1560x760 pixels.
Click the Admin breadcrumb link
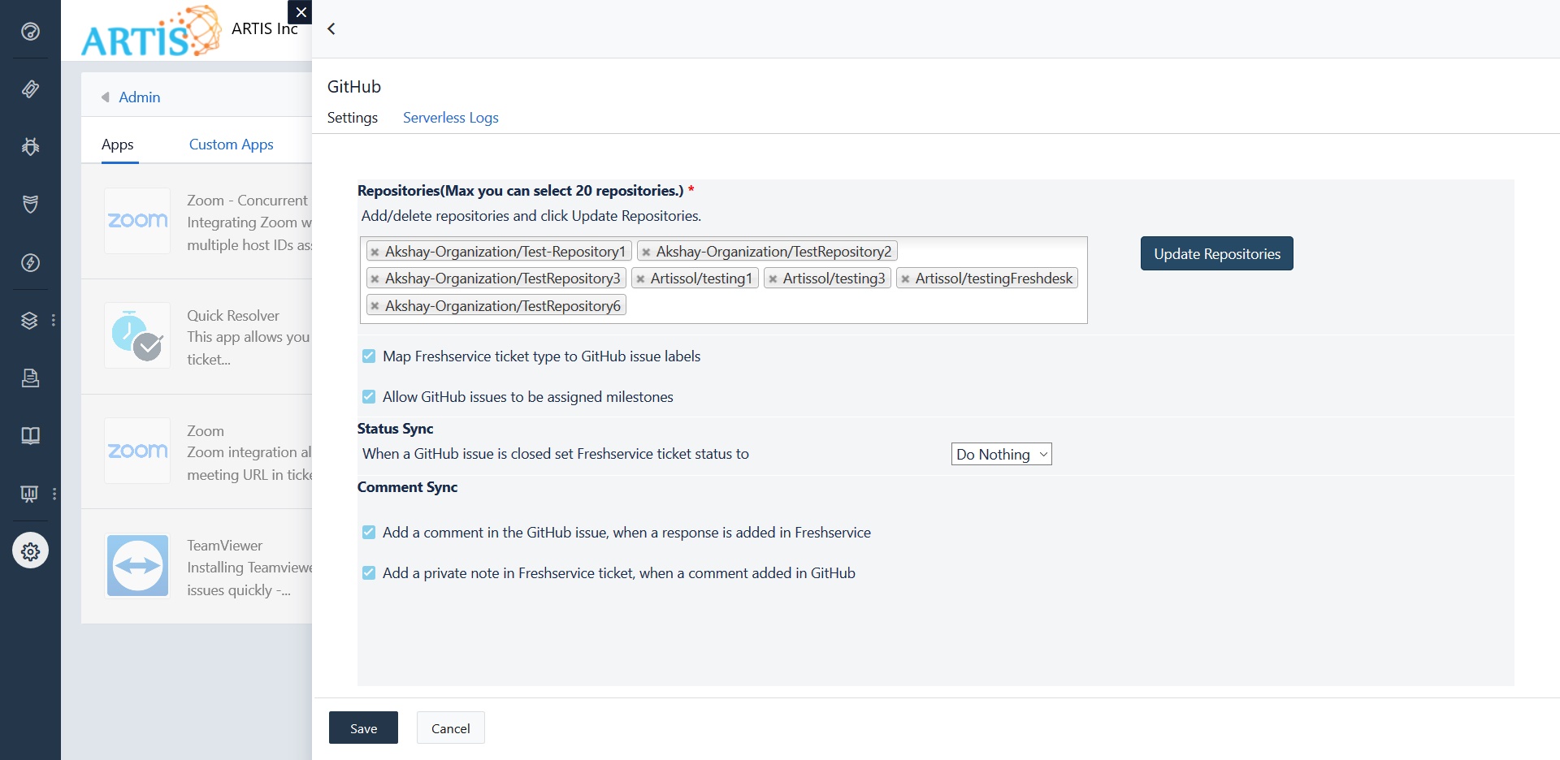140,97
